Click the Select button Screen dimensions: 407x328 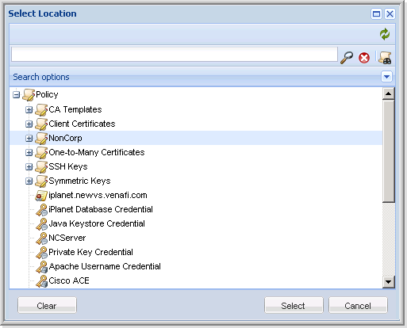294,305
